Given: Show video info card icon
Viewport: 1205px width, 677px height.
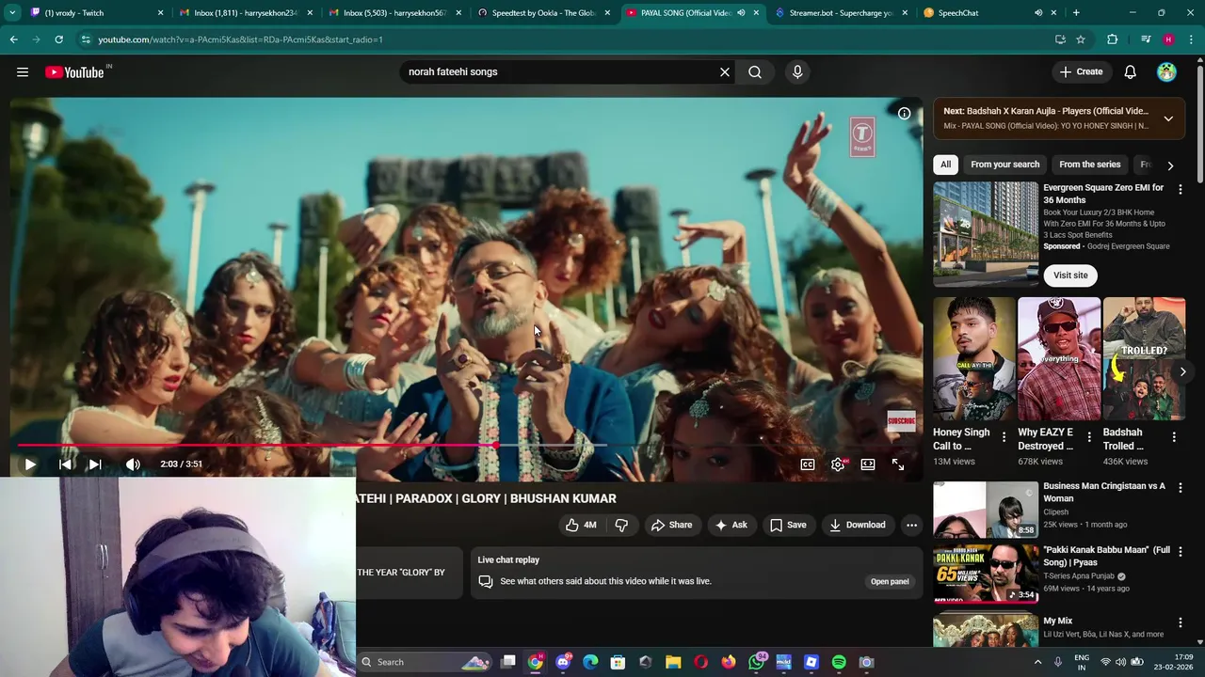Looking at the screenshot, I should [904, 113].
